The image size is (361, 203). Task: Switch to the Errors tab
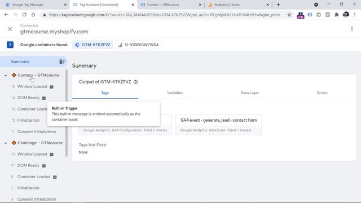pos(322,93)
